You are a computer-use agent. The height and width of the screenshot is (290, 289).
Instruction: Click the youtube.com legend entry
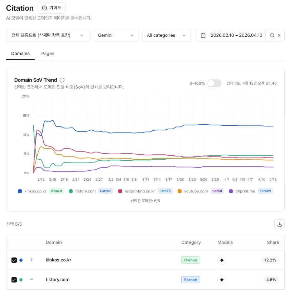tap(196, 191)
